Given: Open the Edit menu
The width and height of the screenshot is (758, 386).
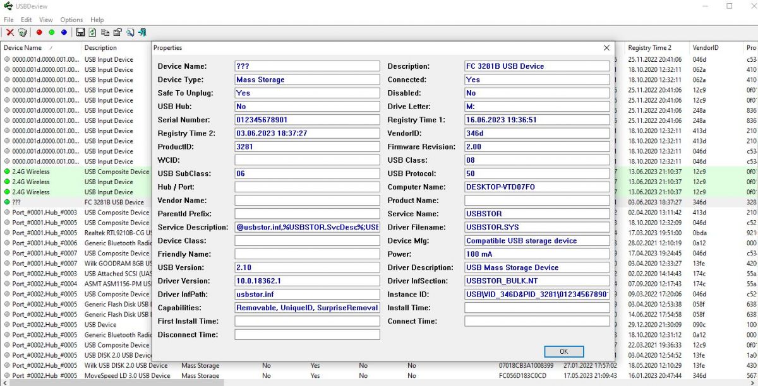Looking at the screenshot, I should click(x=27, y=20).
